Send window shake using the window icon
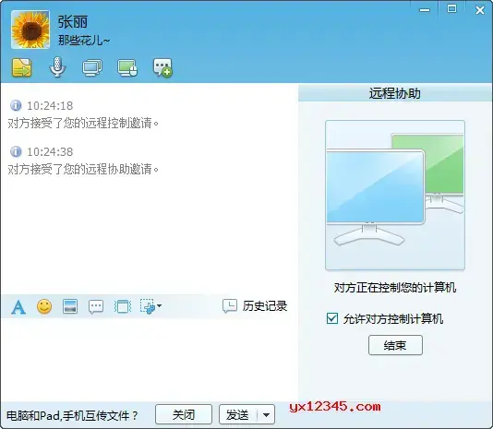The image size is (493, 429). [x=123, y=306]
